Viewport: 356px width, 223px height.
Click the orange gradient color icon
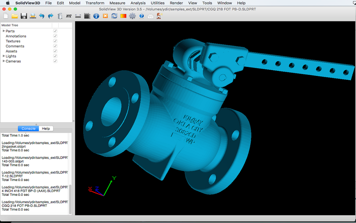coord(123,16)
